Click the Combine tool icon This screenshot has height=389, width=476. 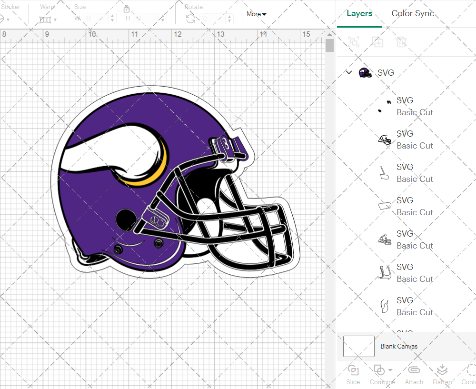click(x=379, y=370)
